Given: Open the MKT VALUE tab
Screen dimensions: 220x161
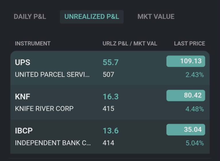Looking at the screenshot, I should point(156,17).
